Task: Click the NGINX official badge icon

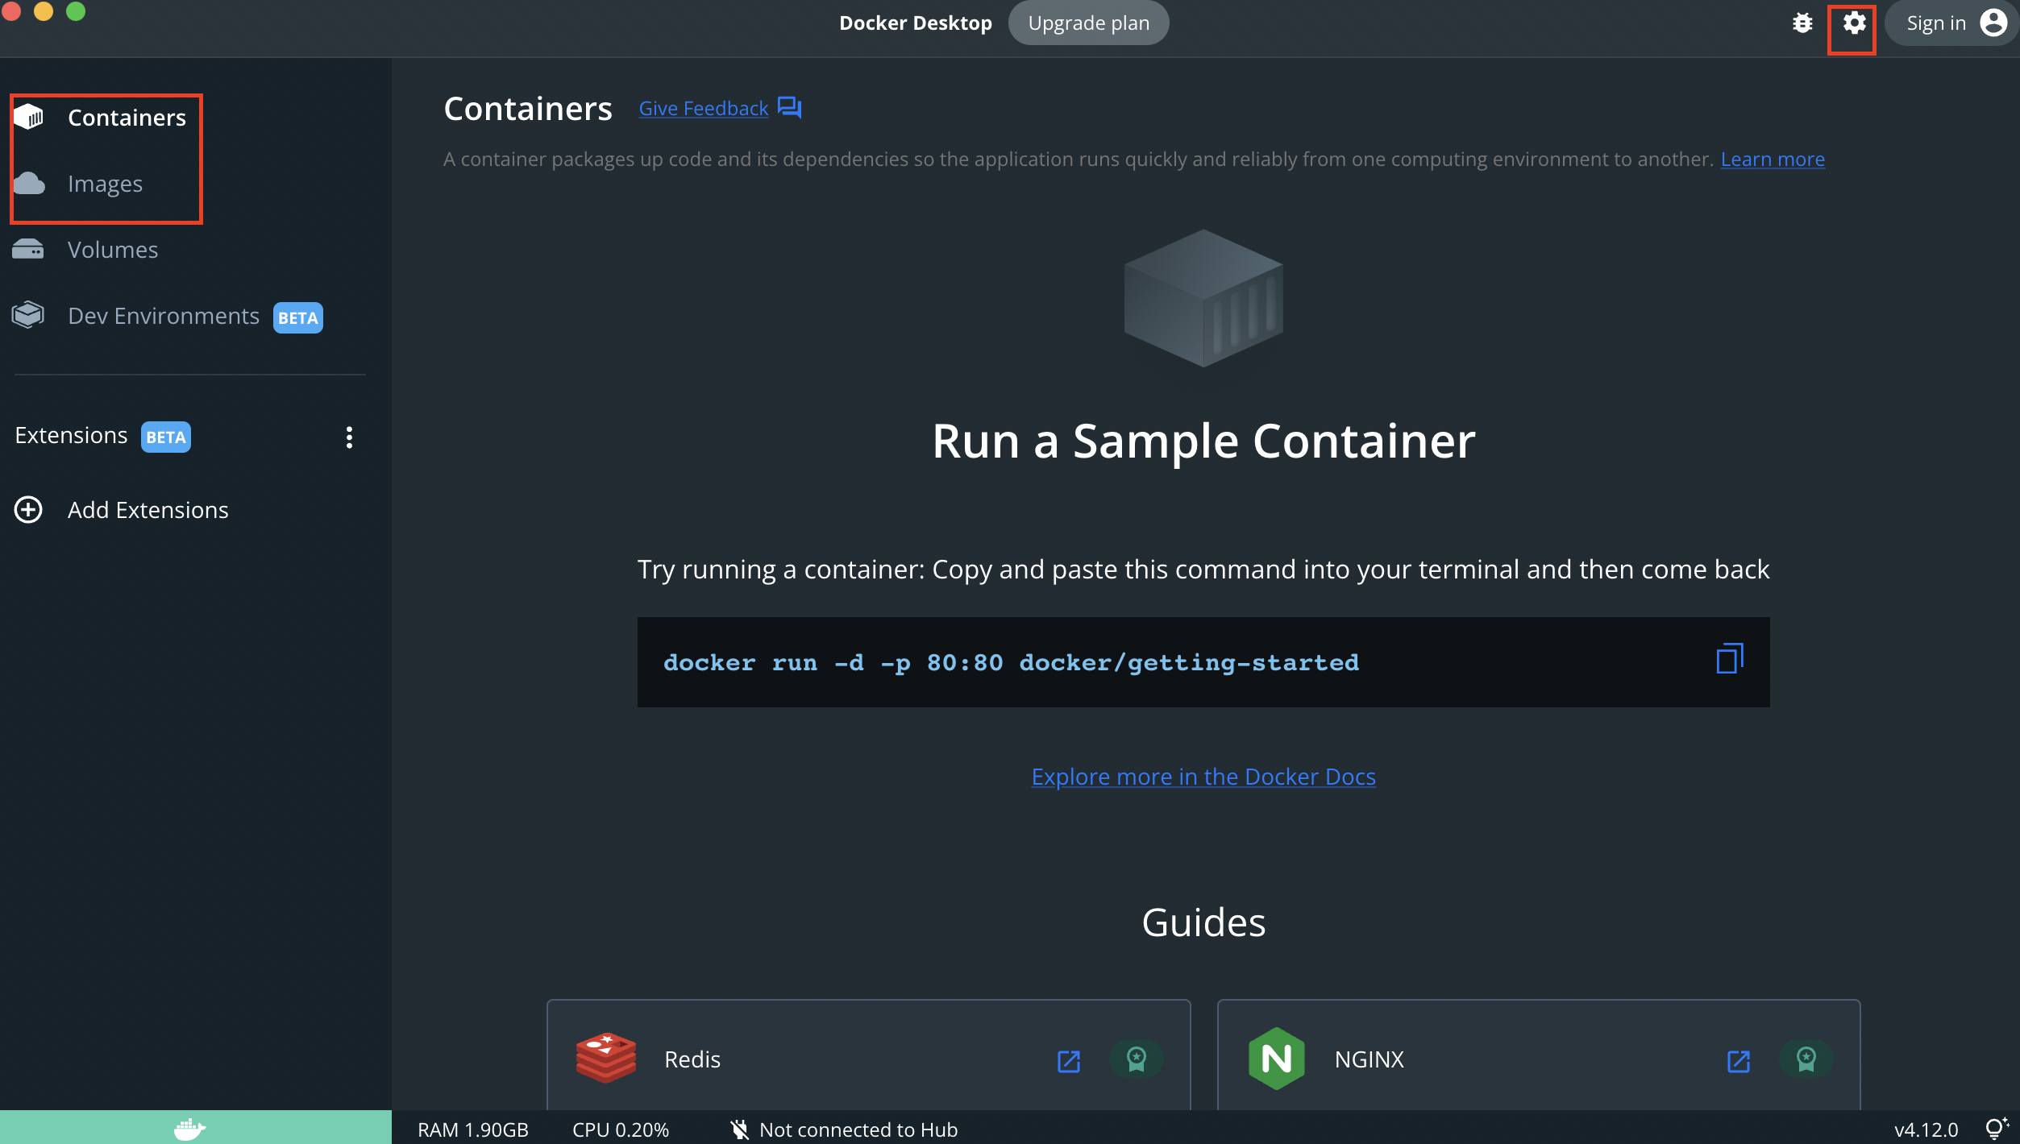Action: pos(1806,1059)
